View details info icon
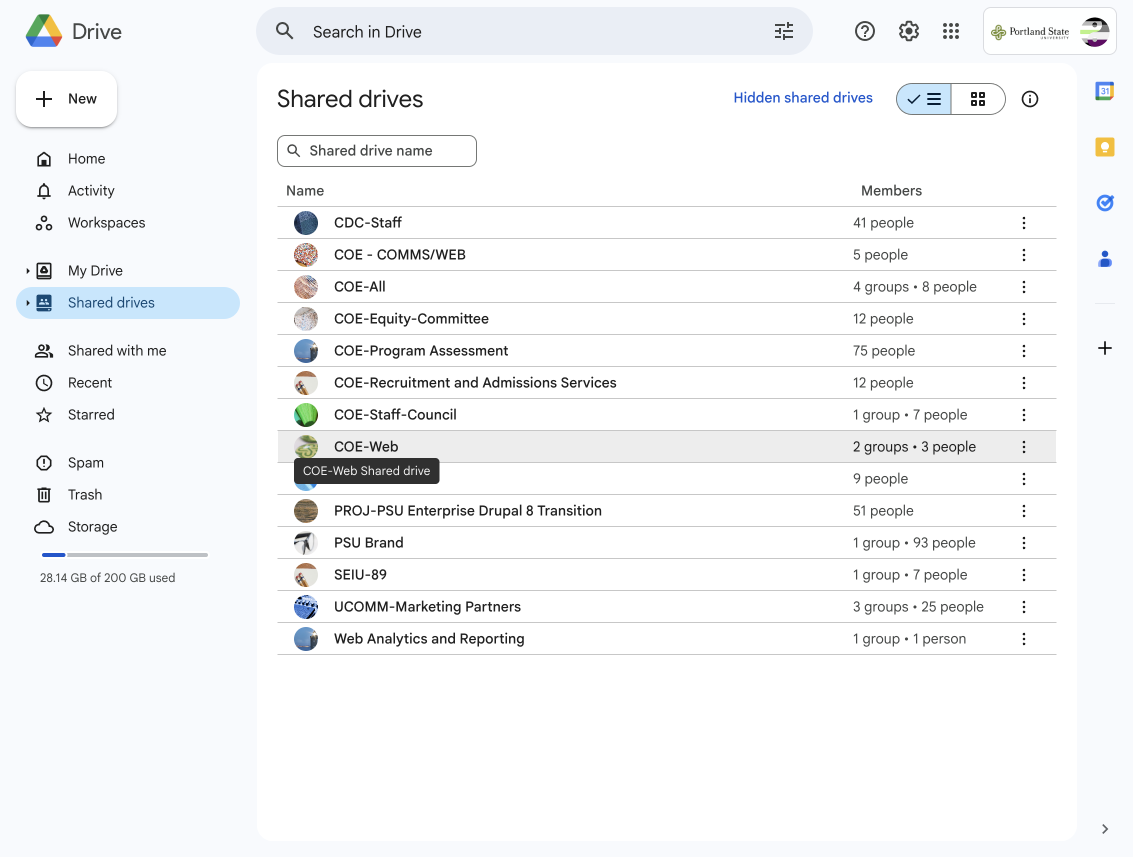Image resolution: width=1133 pixels, height=857 pixels. [x=1029, y=99]
